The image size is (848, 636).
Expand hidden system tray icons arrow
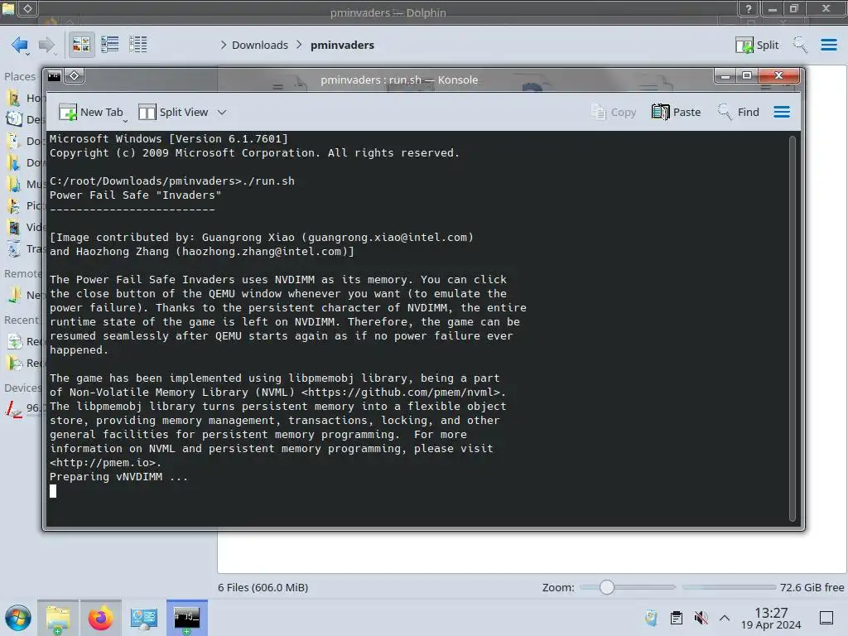(725, 618)
